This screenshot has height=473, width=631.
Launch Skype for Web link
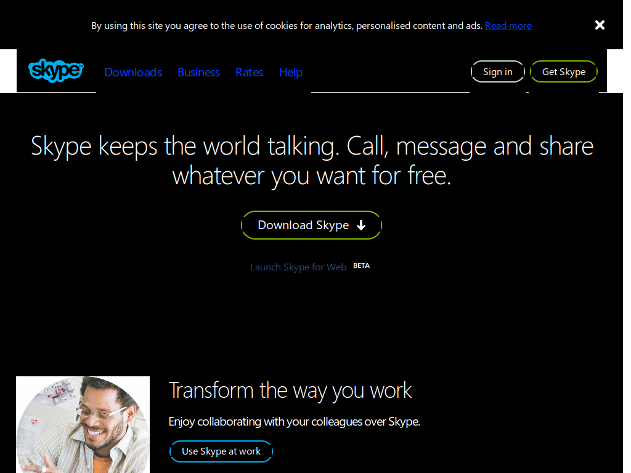tap(298, 267)
